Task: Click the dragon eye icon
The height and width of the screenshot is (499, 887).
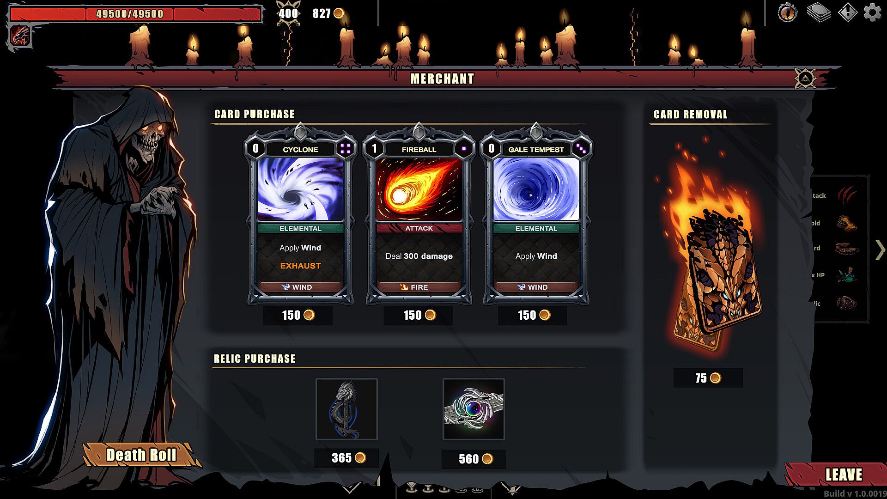Action: click(x=787, y=12)
